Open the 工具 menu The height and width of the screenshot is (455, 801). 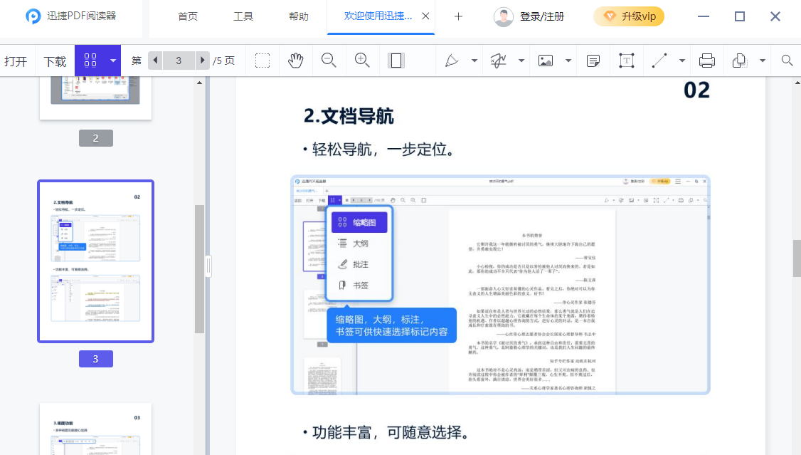tap(243, 16)
